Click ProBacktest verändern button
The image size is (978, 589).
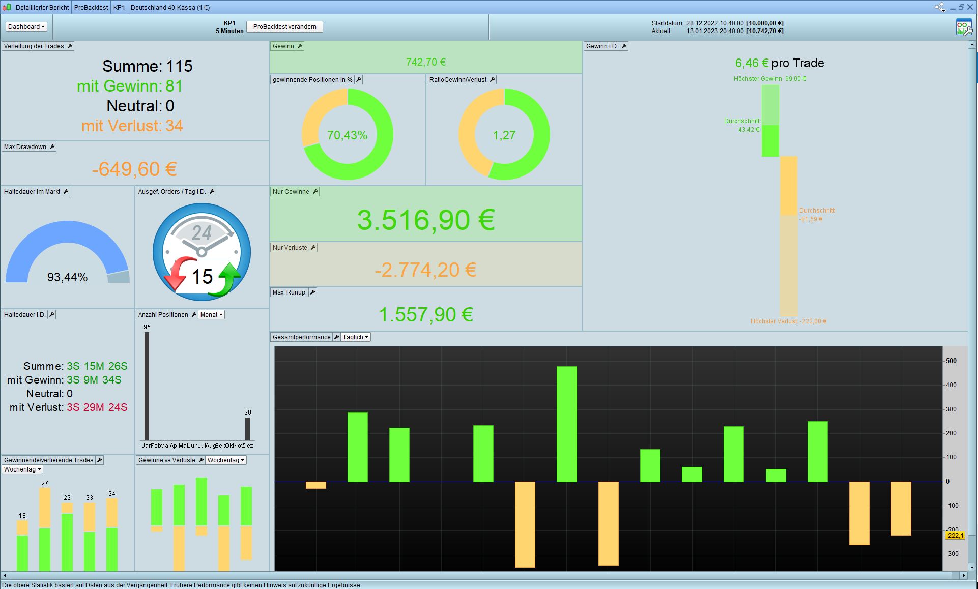[284, 27]
